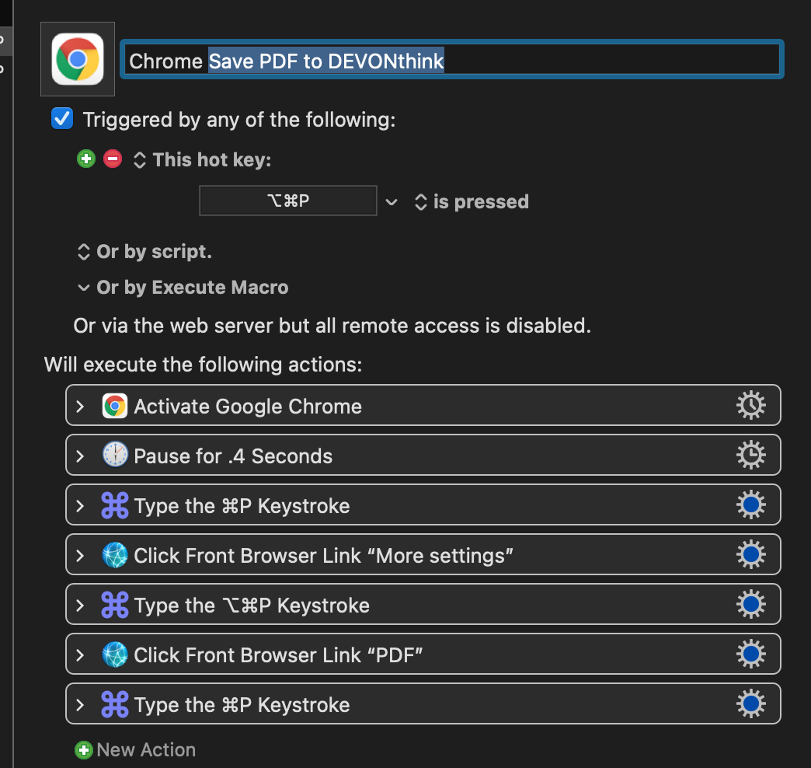Open the trigger type selector before This hot key
811x768 pixels.
click(138, 159)
